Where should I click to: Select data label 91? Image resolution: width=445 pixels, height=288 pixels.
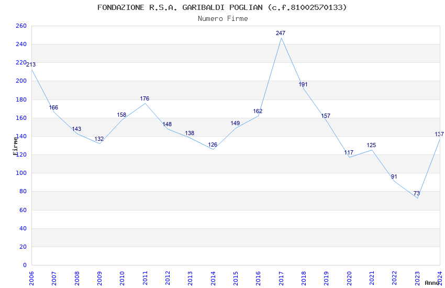click(x=394, y=176)
